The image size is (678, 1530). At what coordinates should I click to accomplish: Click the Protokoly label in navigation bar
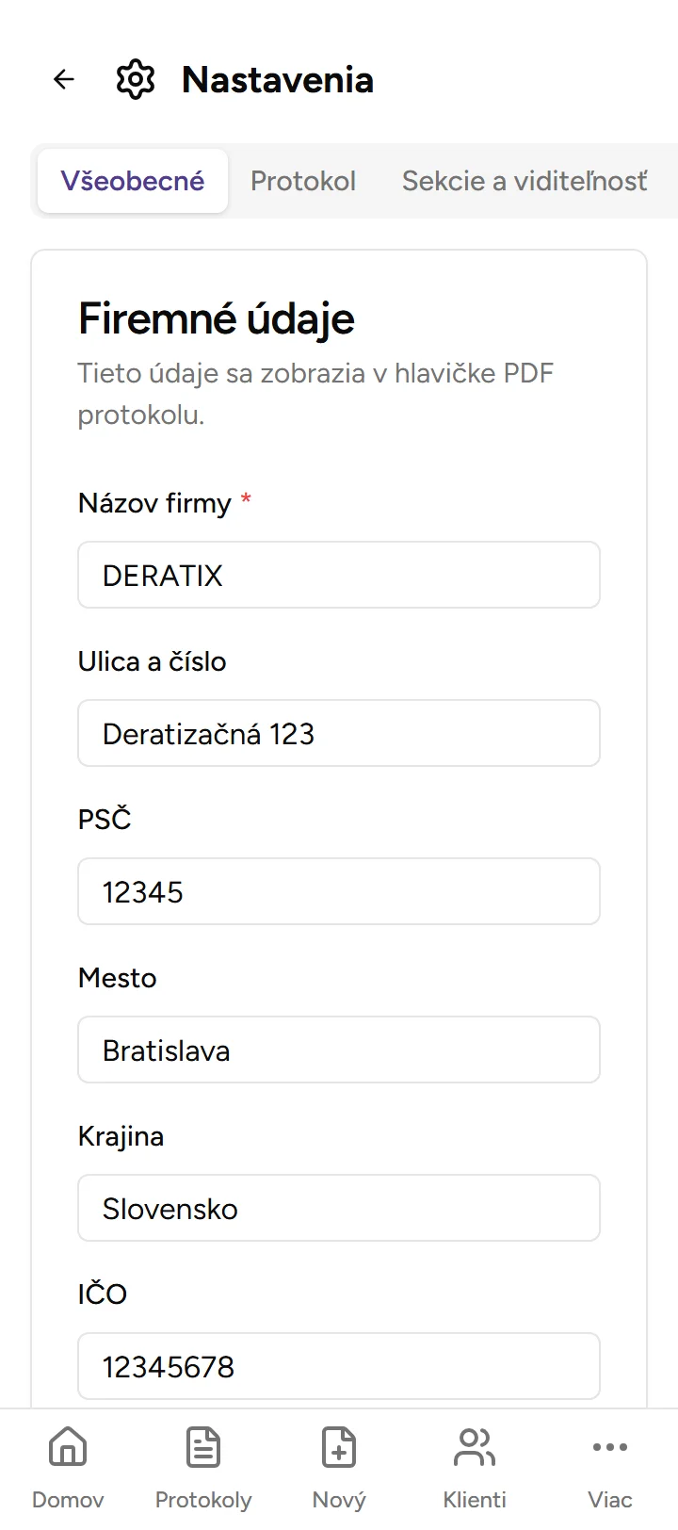point(203,1500)
